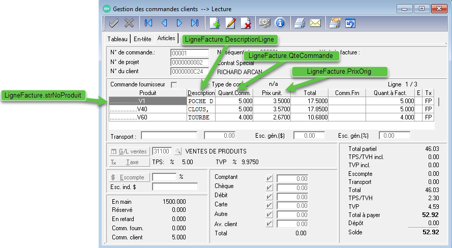The height and width of the screenshot is (248, 452).
Task: Click the magnifier lookup next to 31100
Action: tap(178, 151)
